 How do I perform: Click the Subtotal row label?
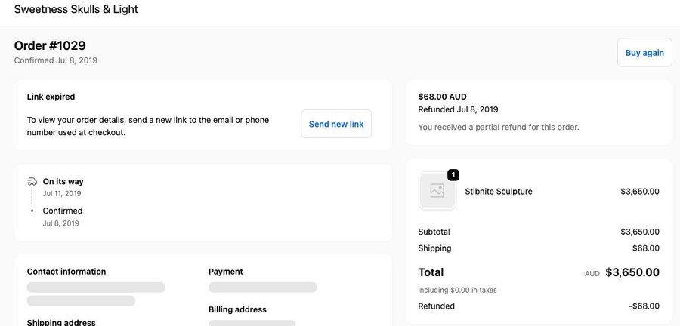coord(434,232)
